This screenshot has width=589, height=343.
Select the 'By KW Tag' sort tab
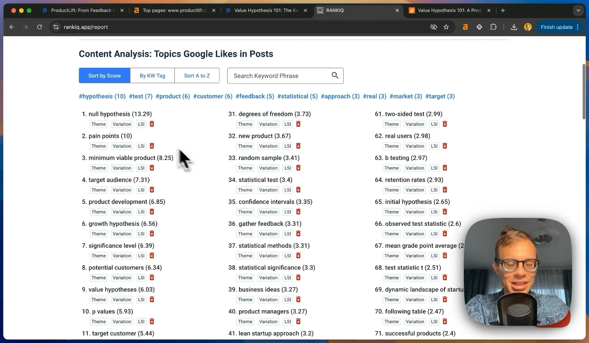152,76
